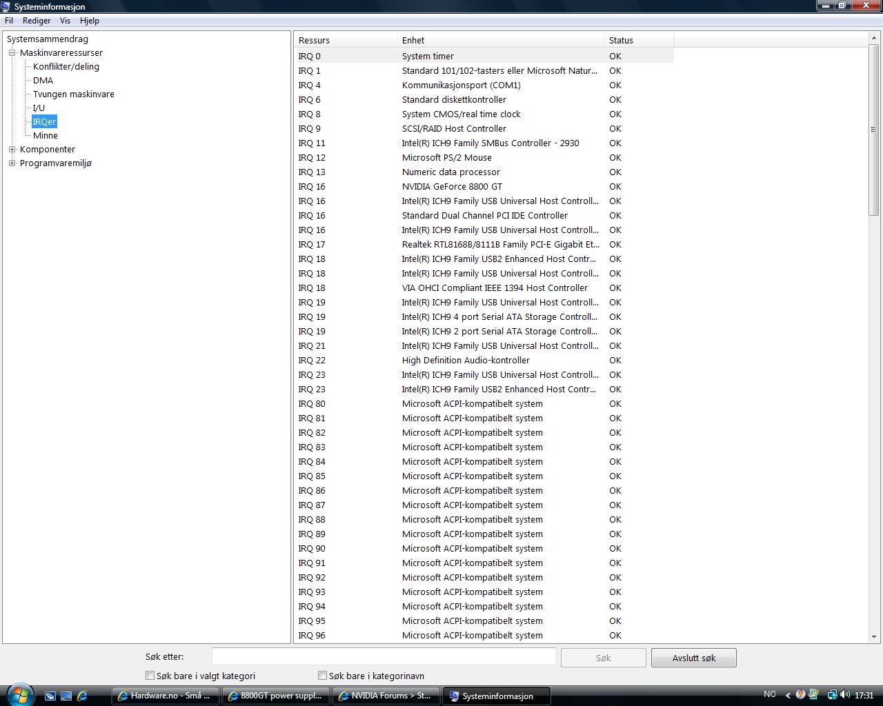Click the list scrollbar down arrow

click(874, 637)
